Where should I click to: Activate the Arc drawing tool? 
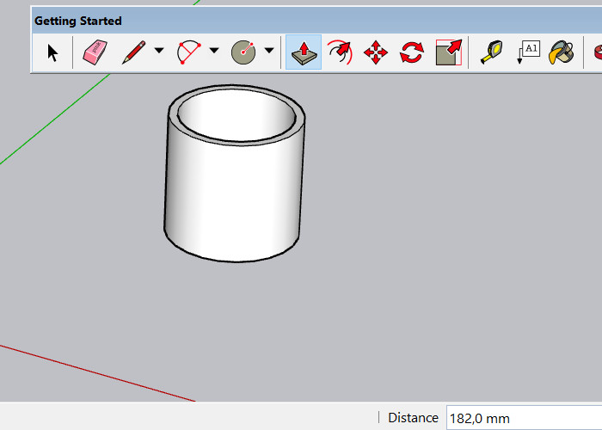point(188,52)
